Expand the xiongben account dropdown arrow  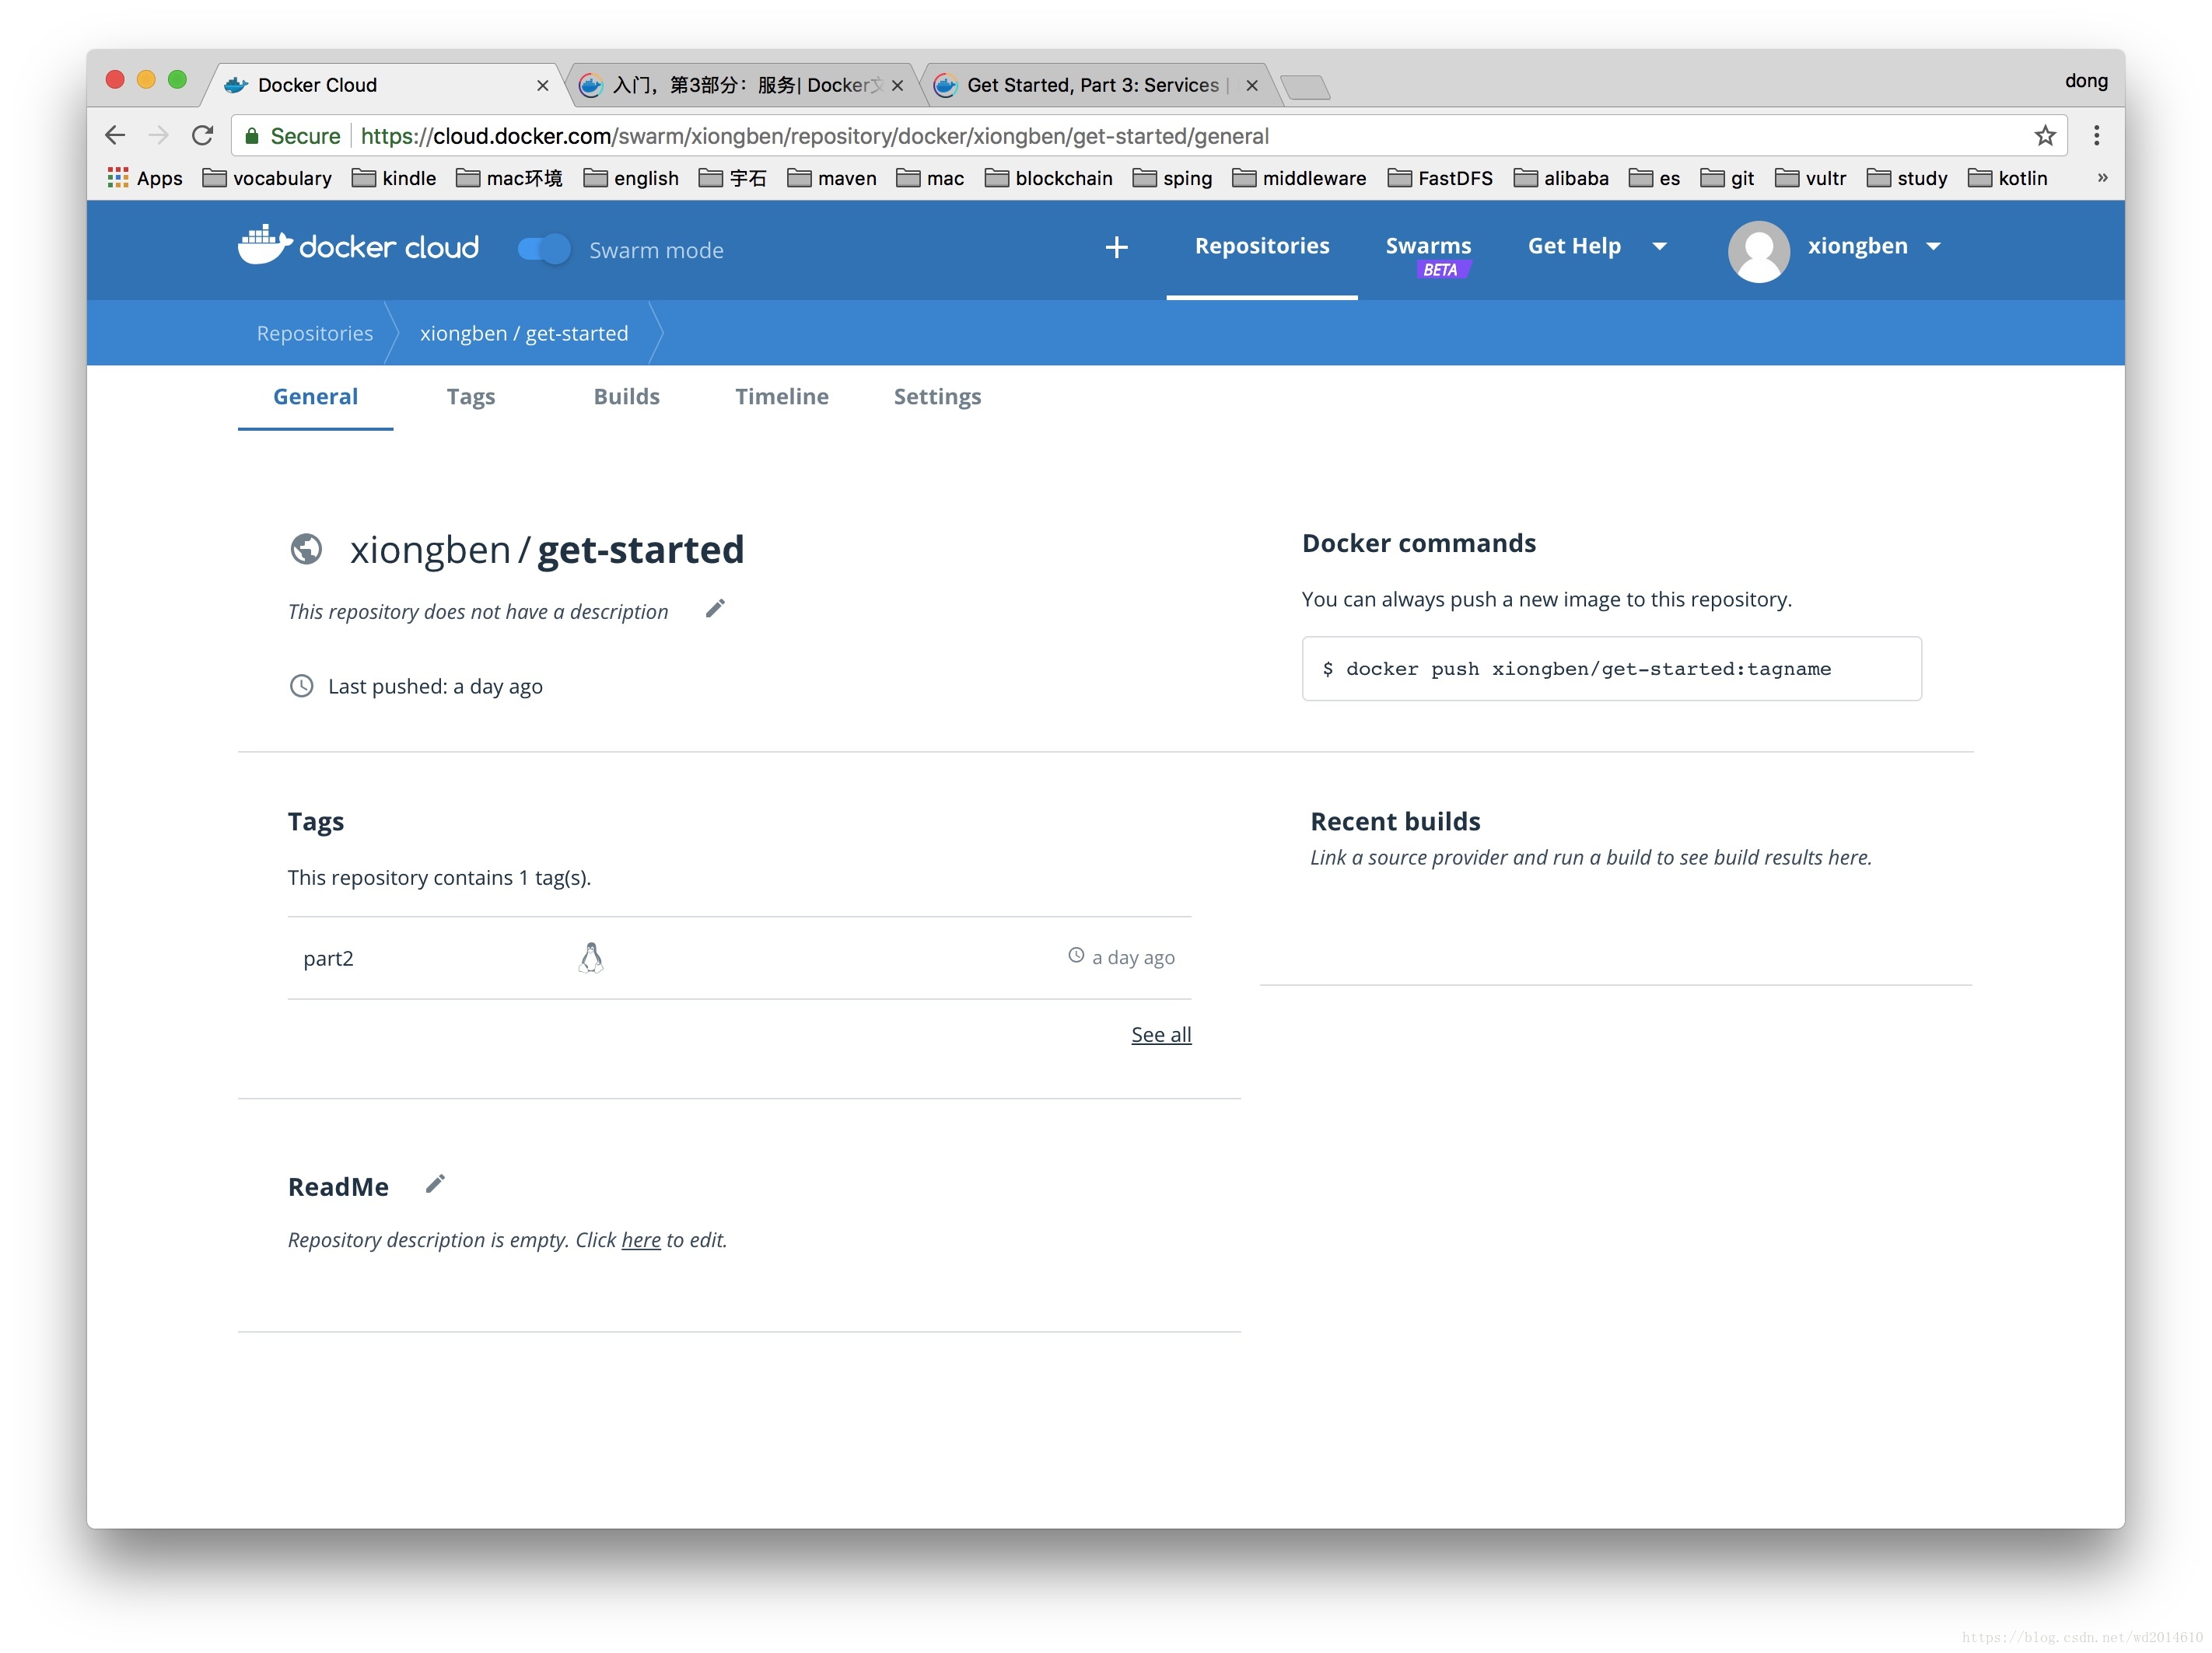[x=1934, y=246]
